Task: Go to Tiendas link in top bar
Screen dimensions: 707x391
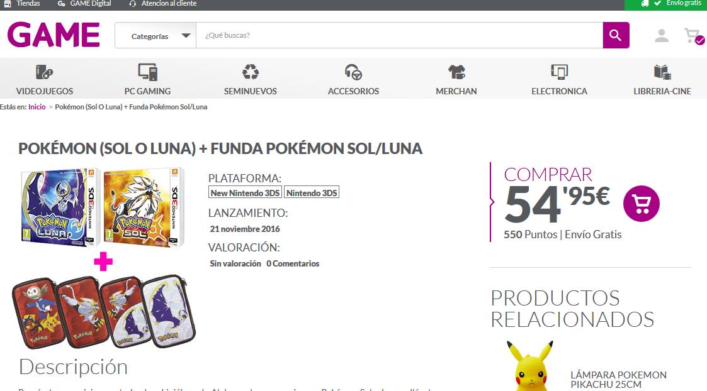Action: (28, 4)
